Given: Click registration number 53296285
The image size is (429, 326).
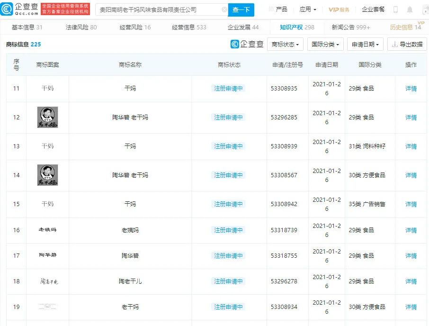Looking at the screenshot, I should point(284,118).
